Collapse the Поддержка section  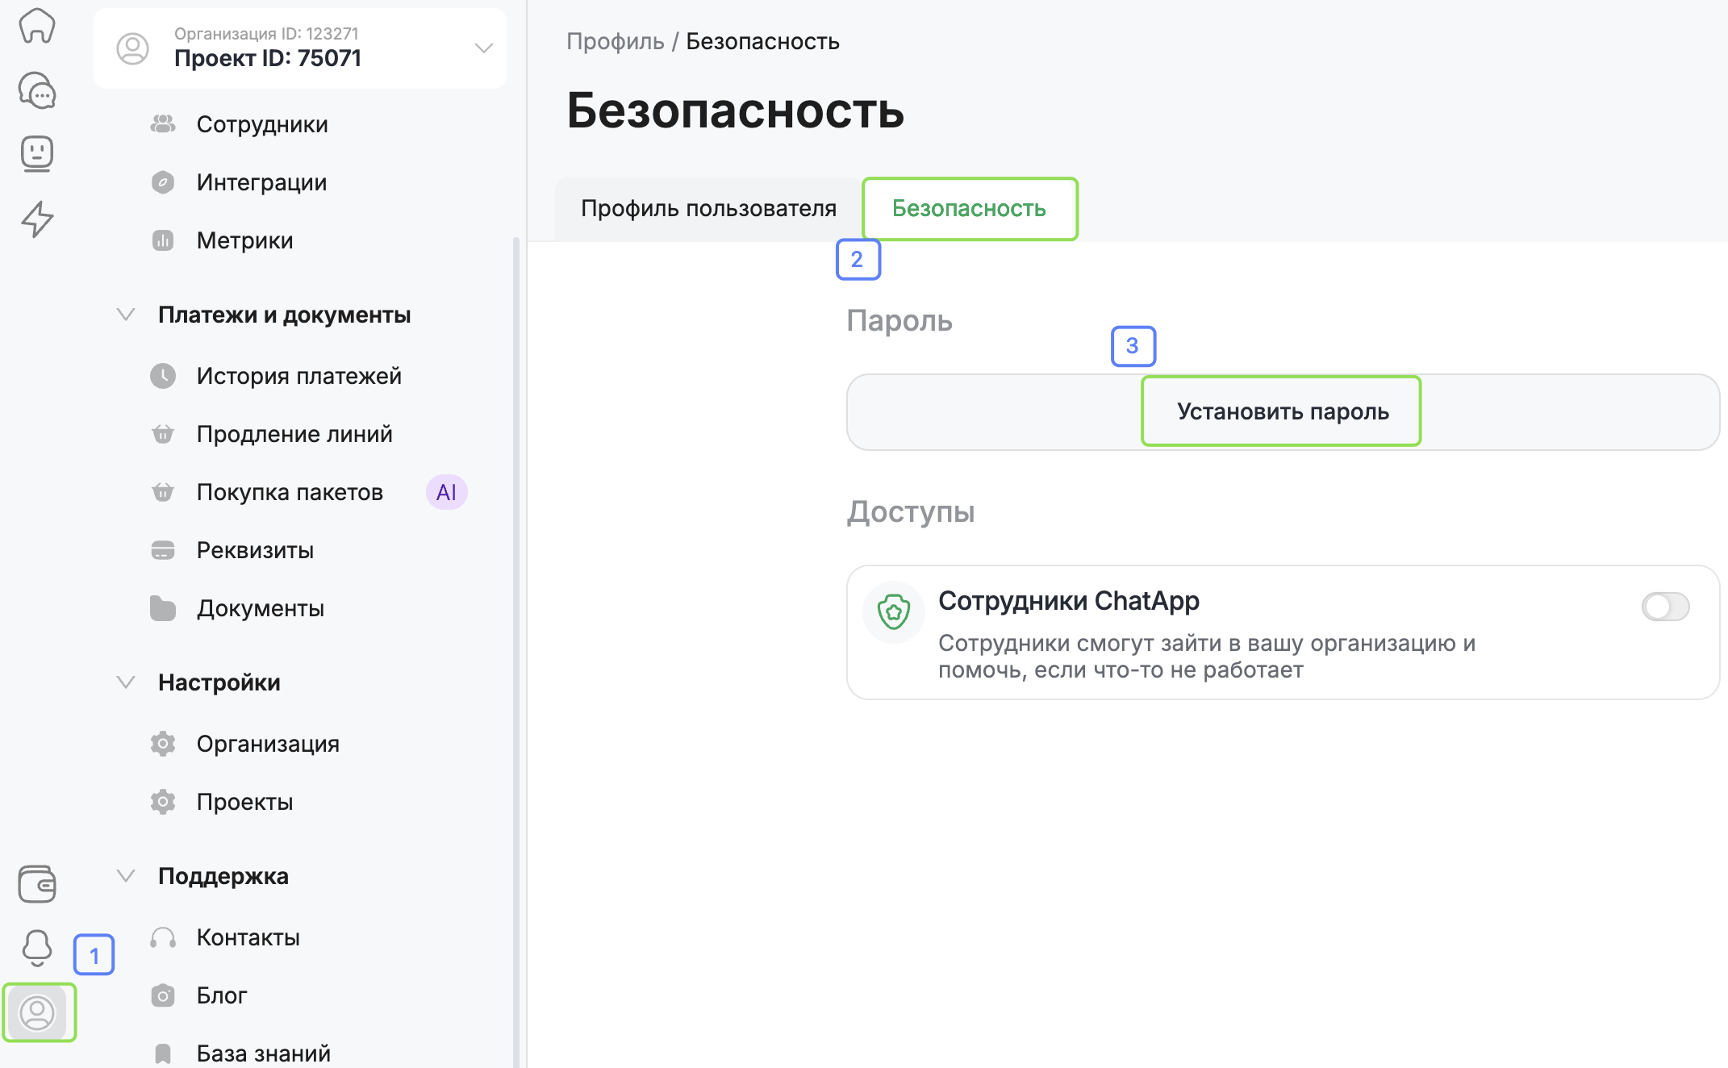point(126,876)
